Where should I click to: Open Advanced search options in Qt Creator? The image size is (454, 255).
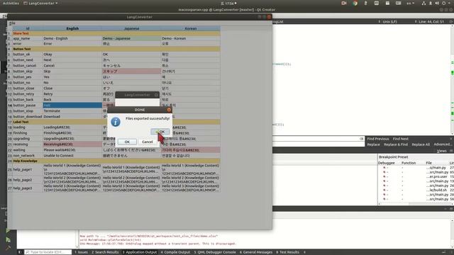pyautogui.click(x=443, y=144)
